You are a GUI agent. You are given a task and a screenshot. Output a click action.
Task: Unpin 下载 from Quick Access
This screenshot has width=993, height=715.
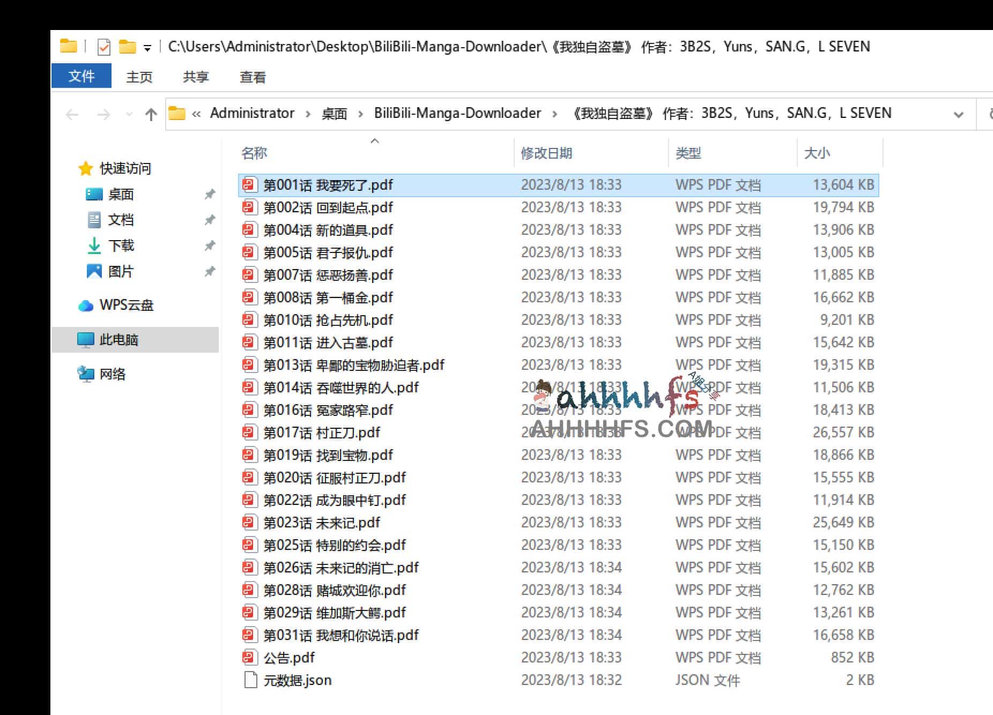210,245
